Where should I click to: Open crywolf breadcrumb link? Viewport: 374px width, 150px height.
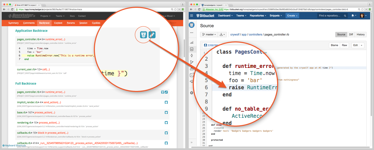[x=235, y=35]
